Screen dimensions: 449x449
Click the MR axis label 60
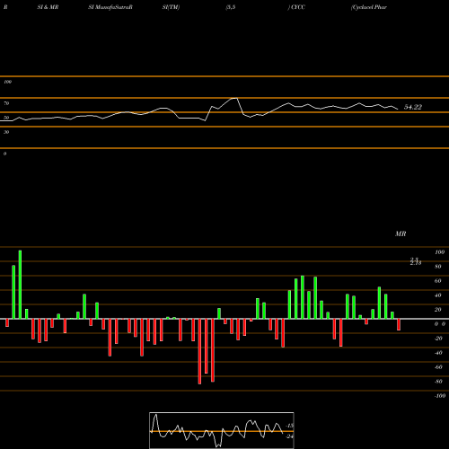tap(437, 281)
